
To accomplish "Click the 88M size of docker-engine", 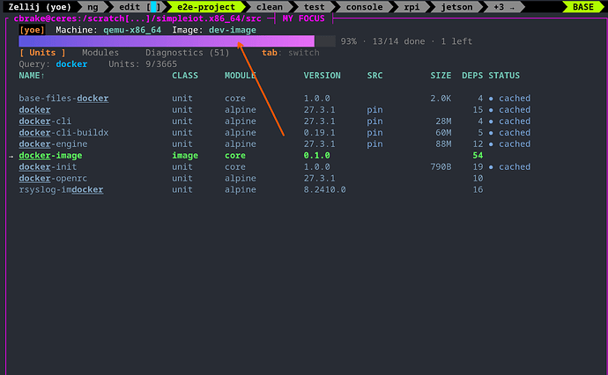I will (x=443, y=144).
